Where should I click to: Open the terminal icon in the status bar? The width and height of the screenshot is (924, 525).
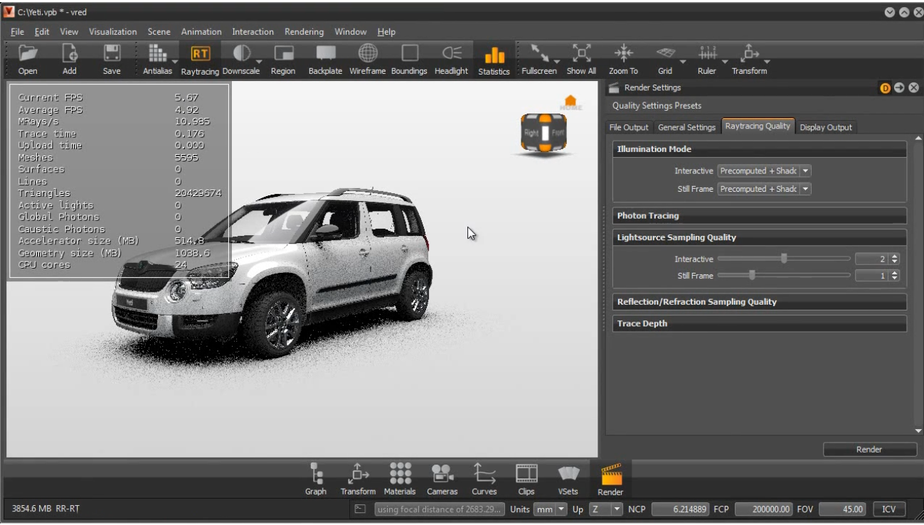pos(361,509)
